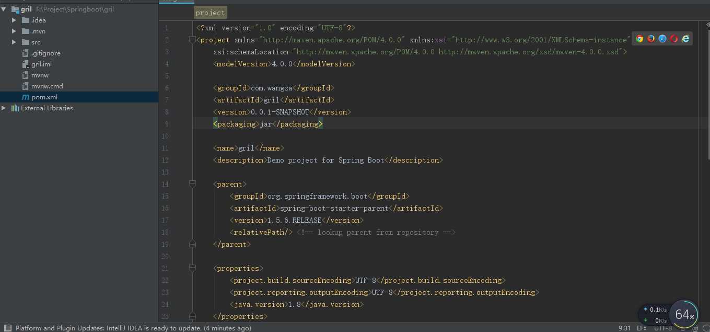This screenshot has height=332, width=710.
Task: Open pom.xml in Internet Explorer icon
Action: (x=685, y=39)
